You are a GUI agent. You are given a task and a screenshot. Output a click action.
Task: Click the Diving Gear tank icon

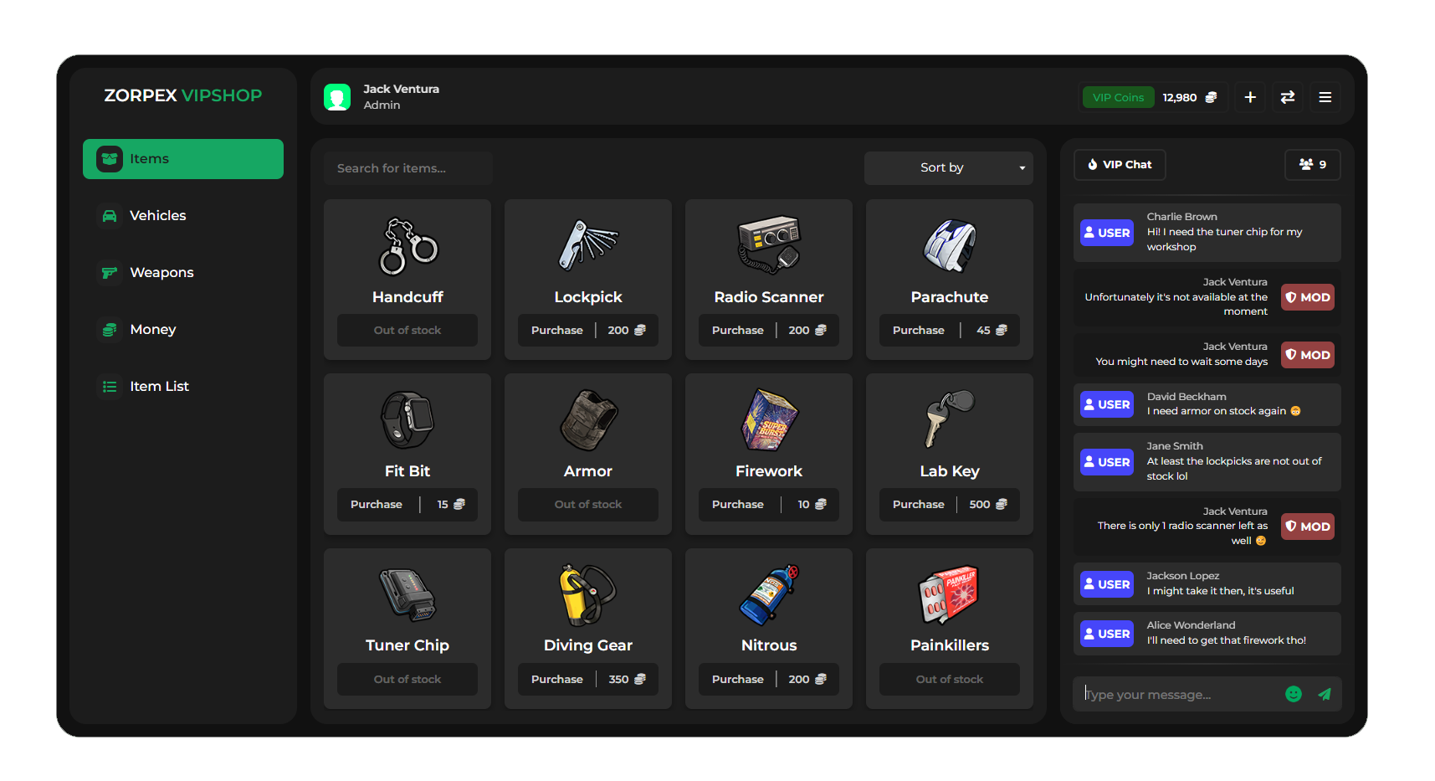point(588,594)
